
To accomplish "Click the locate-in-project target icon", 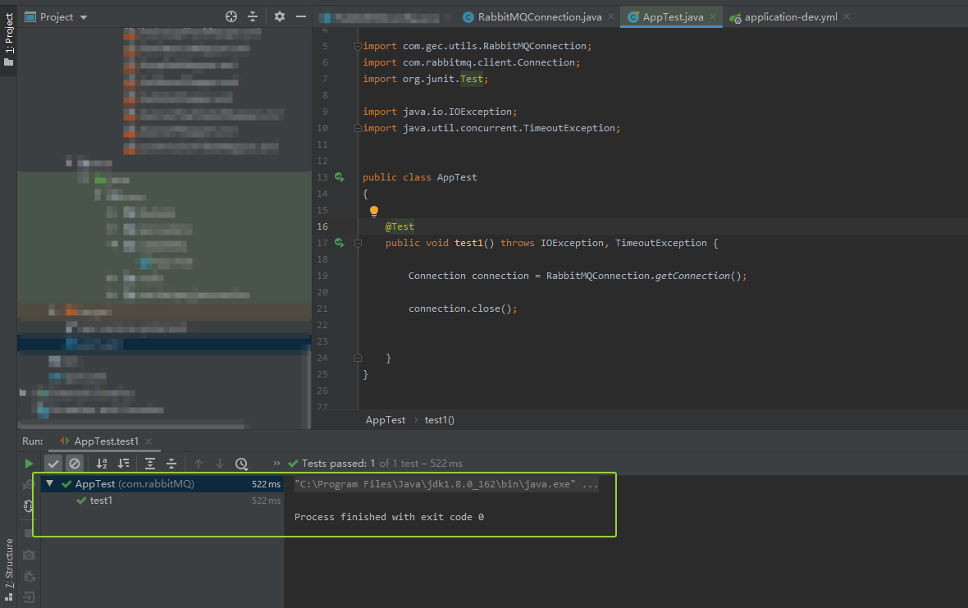I will coord(231,16).
